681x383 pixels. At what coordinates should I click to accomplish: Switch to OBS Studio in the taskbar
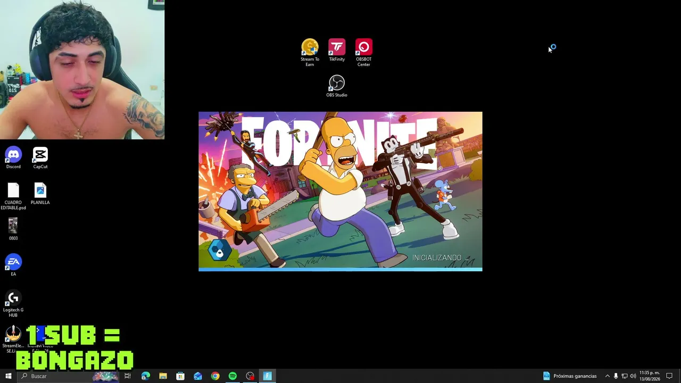pyautogui.click(x=250, y=376)
